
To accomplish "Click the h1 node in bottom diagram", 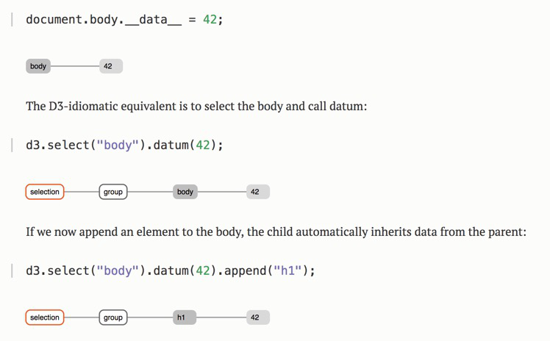I will coord(185,317).
